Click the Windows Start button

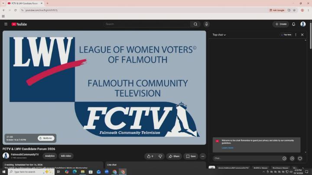point(3,172)
